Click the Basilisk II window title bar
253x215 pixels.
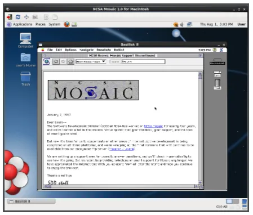point(130,44)
